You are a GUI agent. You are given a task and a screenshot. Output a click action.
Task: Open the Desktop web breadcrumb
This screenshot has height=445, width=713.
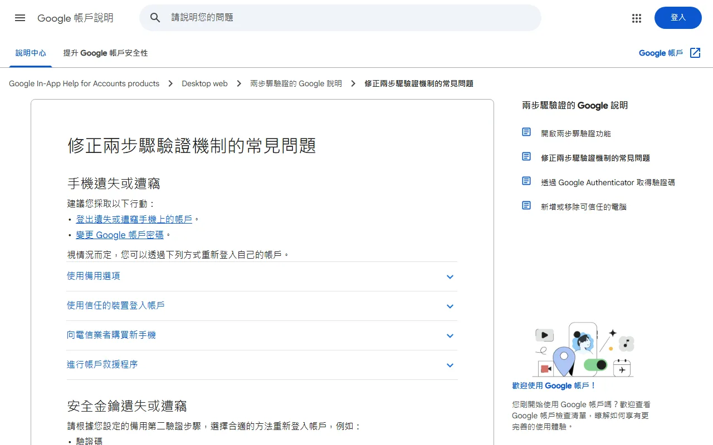204,83
